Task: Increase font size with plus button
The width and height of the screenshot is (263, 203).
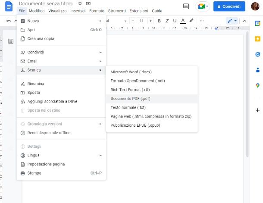Action: [150, 21]
